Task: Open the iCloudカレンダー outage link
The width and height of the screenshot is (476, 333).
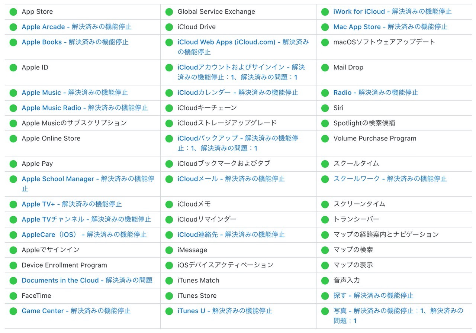Action: click(x=238, y=93)
